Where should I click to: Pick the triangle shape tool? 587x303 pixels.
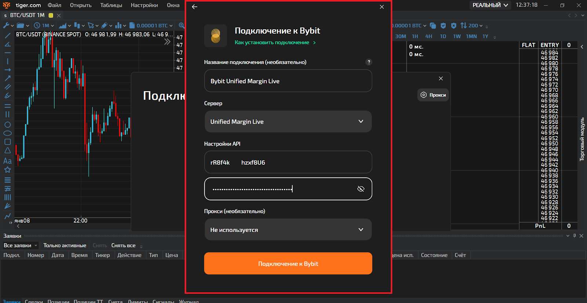7,150
